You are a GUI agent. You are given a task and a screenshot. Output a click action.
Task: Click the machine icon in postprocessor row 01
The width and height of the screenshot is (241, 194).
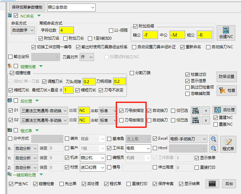(195, 111)
